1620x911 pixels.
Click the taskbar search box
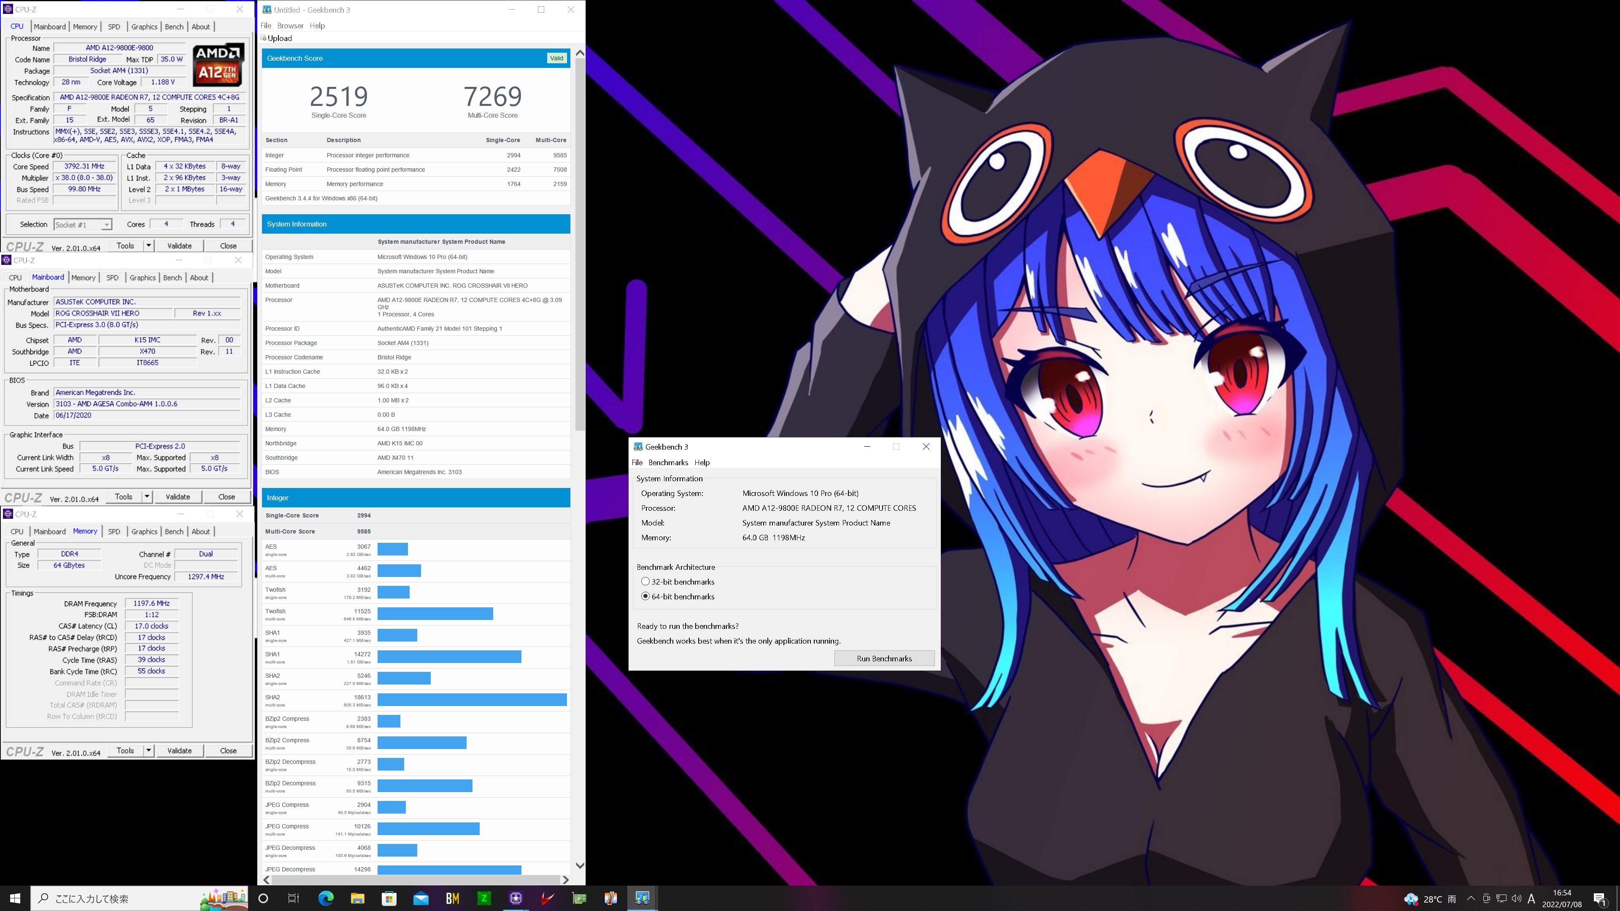pyautogui.click(x=140, y=898)
